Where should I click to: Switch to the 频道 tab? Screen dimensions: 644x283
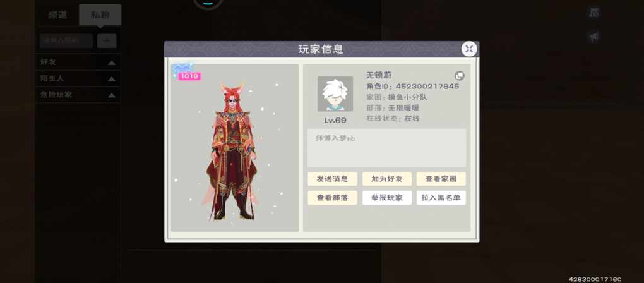point(57,15)
